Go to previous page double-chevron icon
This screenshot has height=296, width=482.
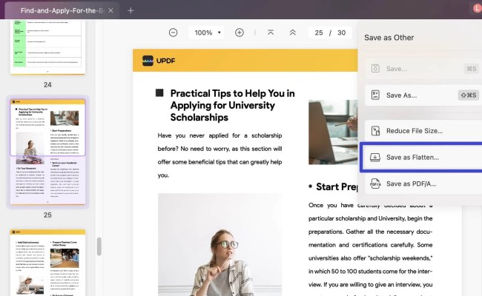pyautogui.click(x=293, y=33)
